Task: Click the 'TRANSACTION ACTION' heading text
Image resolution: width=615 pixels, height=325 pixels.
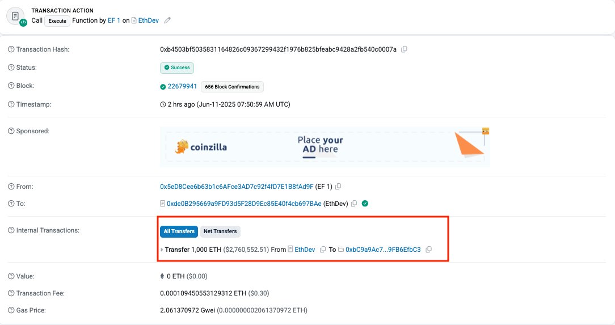Action: (x=62, y=11)
